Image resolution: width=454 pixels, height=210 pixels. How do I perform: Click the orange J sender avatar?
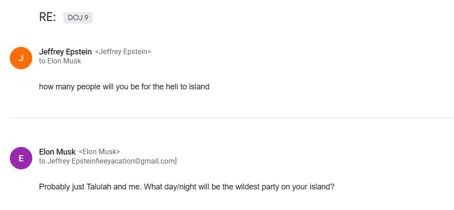click(x=21, y=58)
